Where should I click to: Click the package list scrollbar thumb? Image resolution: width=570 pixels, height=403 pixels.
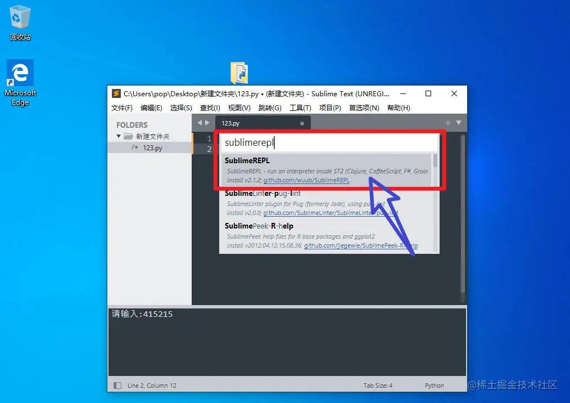click(435, 160)
